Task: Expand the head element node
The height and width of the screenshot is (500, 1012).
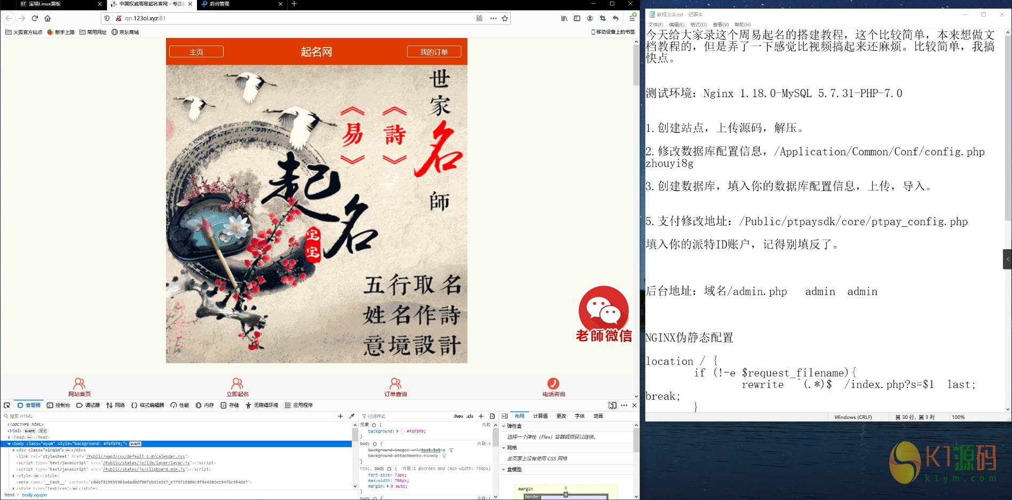Action: [9, 438]
